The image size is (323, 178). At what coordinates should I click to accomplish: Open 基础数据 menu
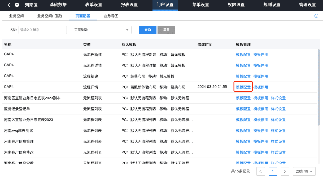pyautogui.click(x=58, y=5)
